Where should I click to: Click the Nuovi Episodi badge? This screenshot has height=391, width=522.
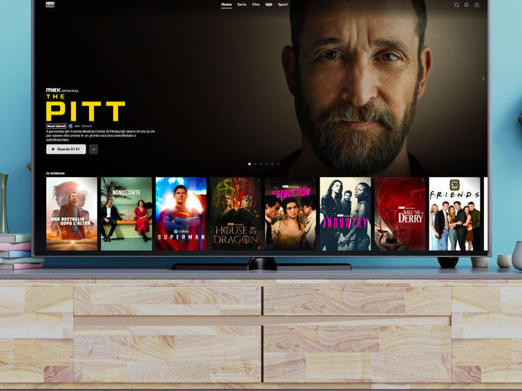[56, 126]
